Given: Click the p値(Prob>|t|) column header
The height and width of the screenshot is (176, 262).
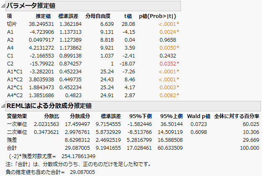Looking at the screenshot, I should (x=158, y=16).
